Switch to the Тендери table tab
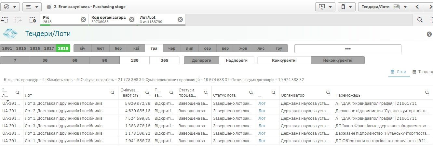This screenshot has height=150, width=433. (423, 72)
